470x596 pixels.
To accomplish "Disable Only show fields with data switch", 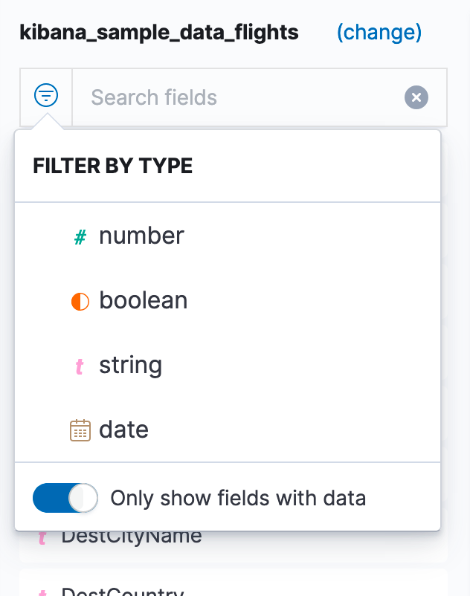I will [65, 498].
